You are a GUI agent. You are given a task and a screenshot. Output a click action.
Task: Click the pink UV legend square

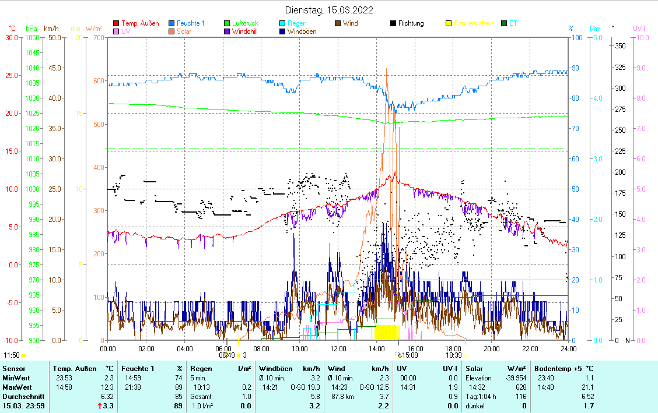click(116, 32)
